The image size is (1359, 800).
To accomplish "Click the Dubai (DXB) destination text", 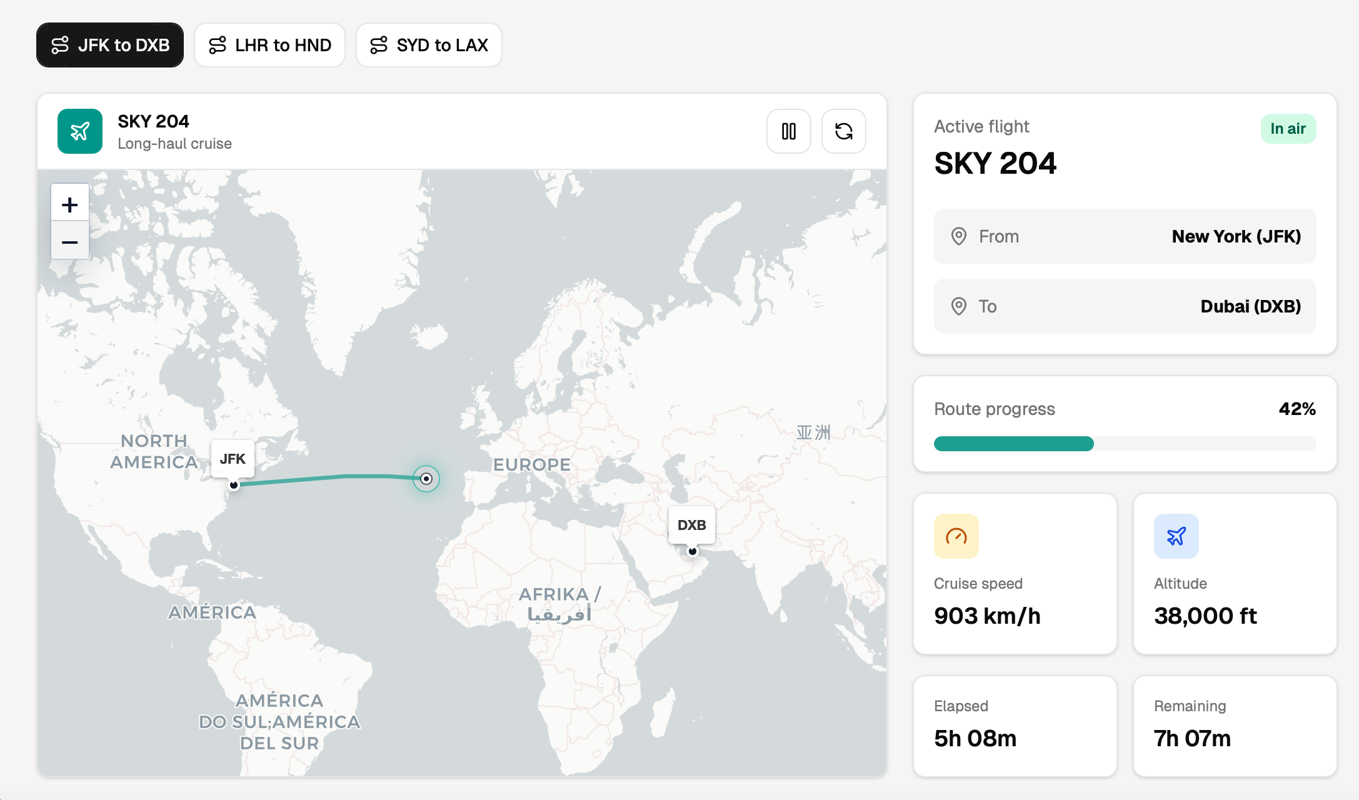I will [1251, 306].
